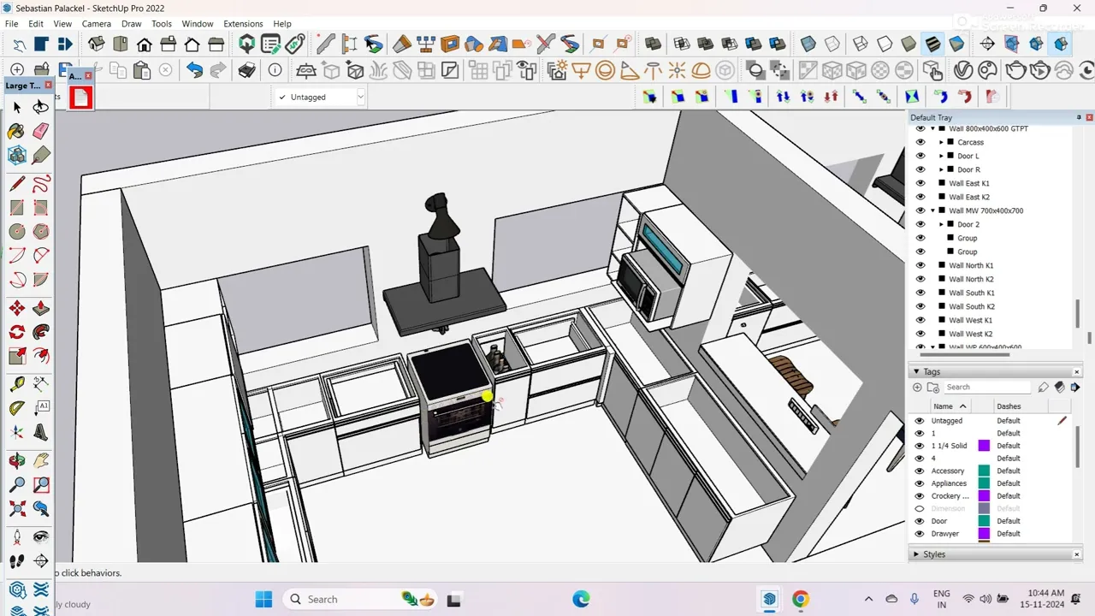Toggle visibility of Appliances tag

(x=920, y=483)
